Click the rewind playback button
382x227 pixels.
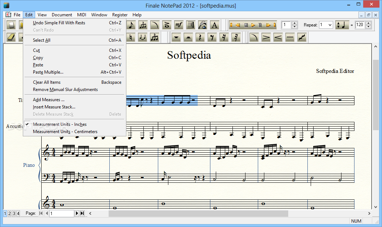pyautogui.click(x=238, y=25)
